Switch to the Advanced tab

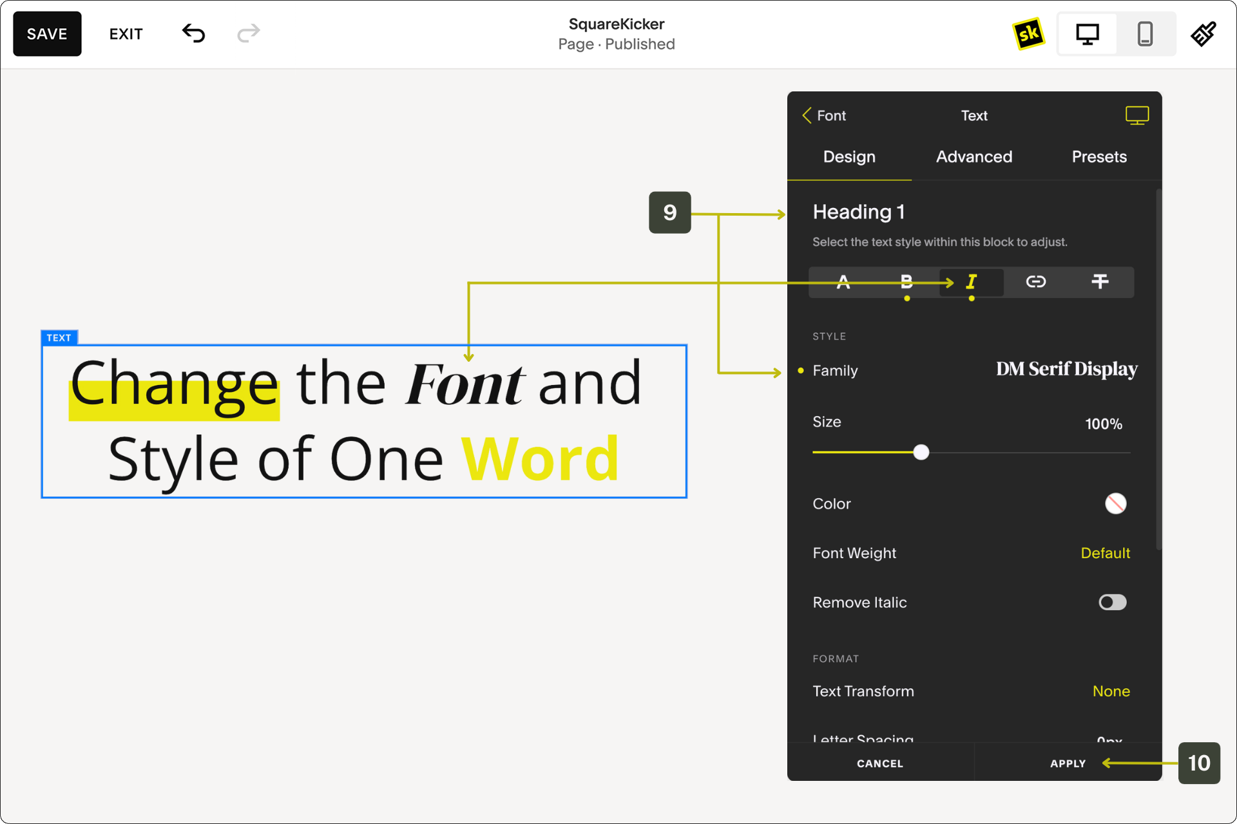coord(973,157)
